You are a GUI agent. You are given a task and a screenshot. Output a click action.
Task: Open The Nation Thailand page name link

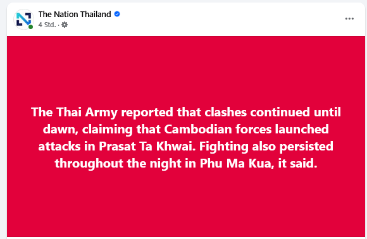[75, 14]
